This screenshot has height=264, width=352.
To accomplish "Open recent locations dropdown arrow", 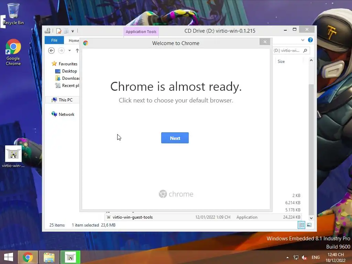I will pyautogui.click(x=69, y=51).
